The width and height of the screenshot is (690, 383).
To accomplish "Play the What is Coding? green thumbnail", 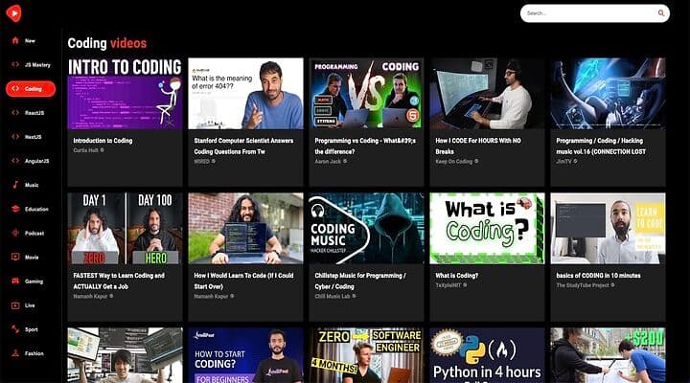I will [x=487, y=228].
